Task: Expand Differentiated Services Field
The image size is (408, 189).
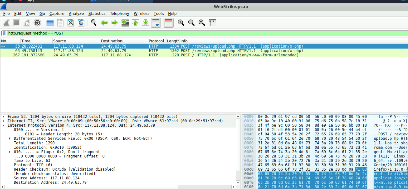Action: 10,138
